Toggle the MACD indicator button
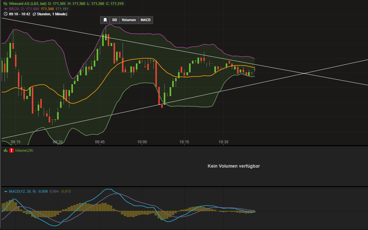Image resolution: width=368 pixels, height=230 pixels. [x=146, y=20]
